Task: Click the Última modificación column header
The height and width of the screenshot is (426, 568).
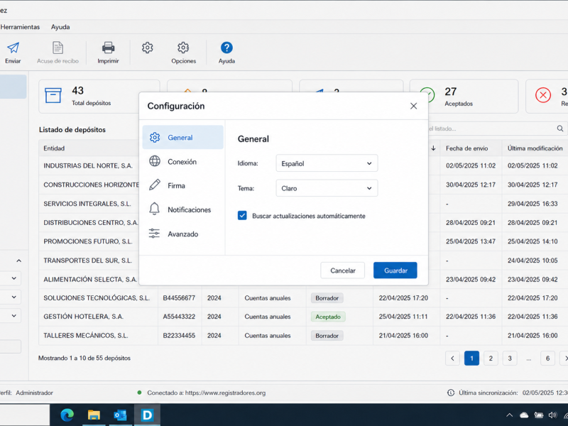Action: tap(535, 148)
